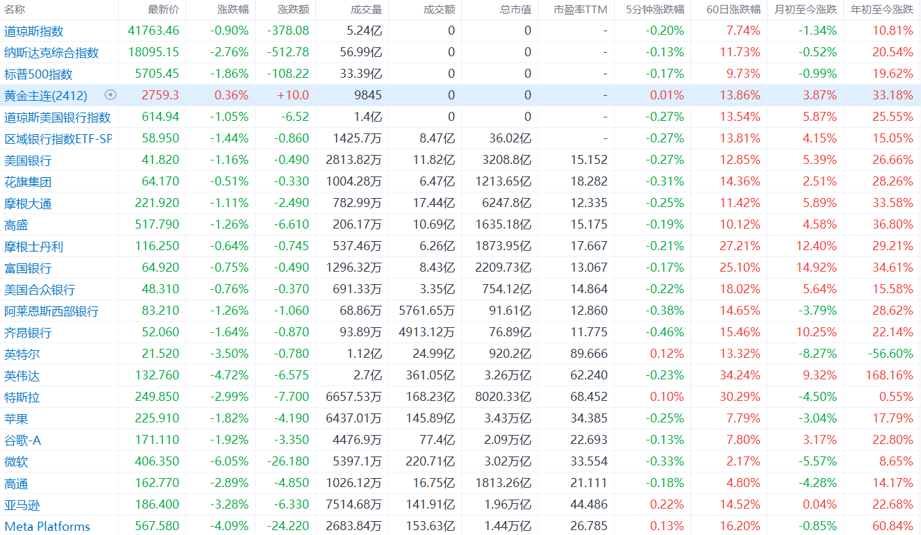
Task: Click 英特尔's year-to-date value -56.60%
Action: coord(890,354)
